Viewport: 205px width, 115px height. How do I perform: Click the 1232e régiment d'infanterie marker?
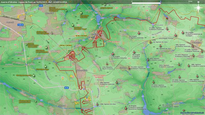pyautogui.click(x=129, y=68)
